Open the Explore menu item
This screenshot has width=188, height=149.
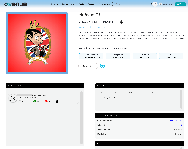coord(55,4)
